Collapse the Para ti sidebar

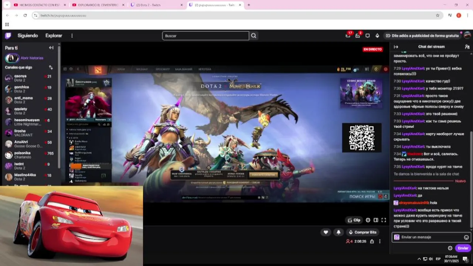click(51, 48)
